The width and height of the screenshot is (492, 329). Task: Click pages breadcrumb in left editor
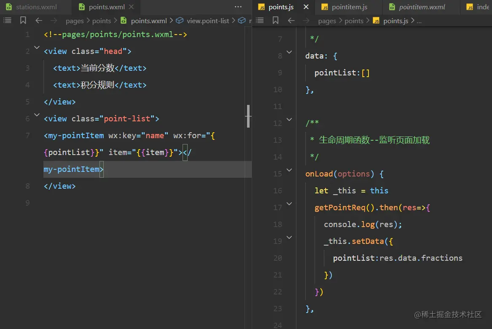[75, 21]
